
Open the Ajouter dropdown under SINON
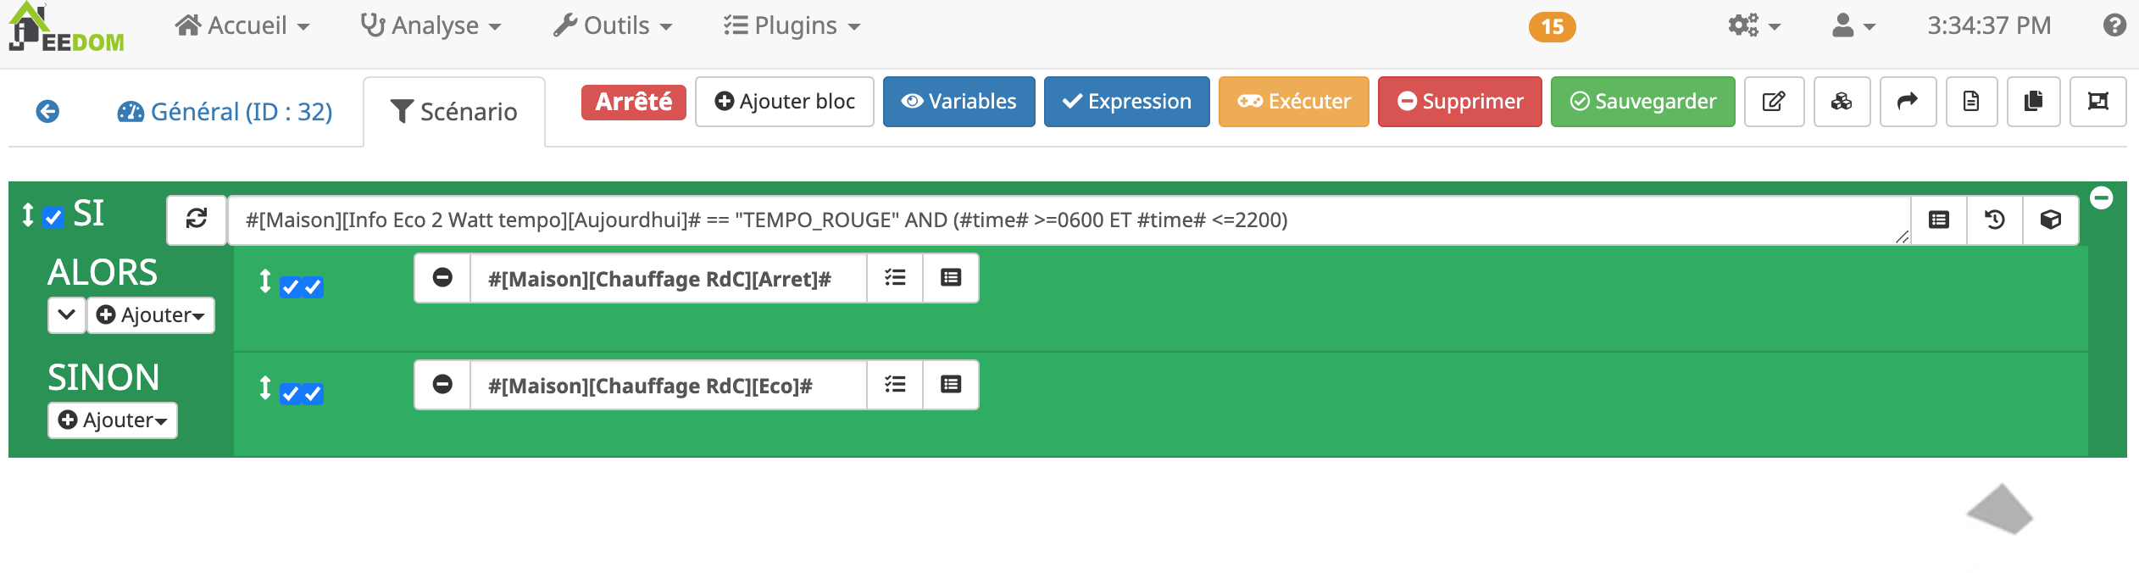coord(114,420)
